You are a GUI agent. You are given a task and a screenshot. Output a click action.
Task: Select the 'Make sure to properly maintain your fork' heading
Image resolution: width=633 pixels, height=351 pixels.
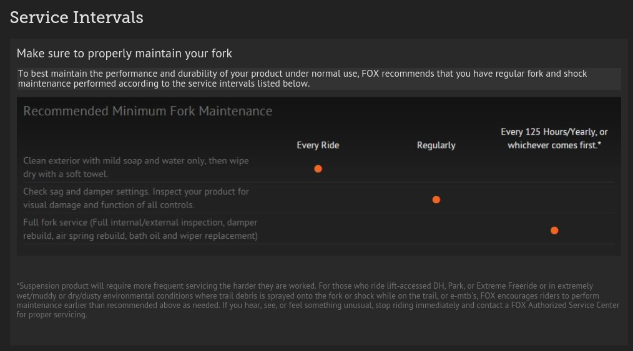[124, 53]
